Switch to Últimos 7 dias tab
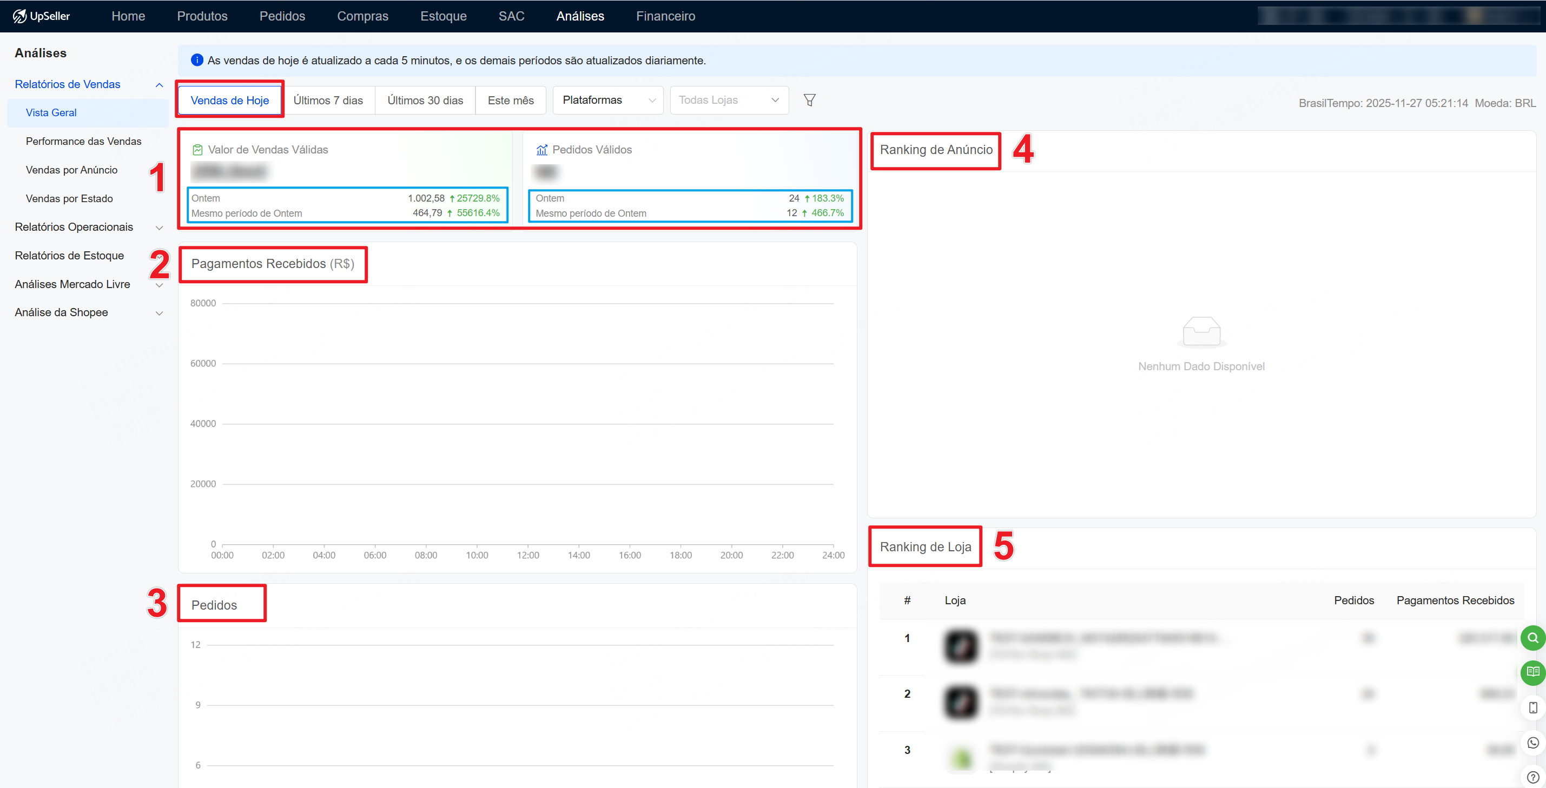Image resolution: width=1546 pixels, height=788 pixels. point(328,100)
